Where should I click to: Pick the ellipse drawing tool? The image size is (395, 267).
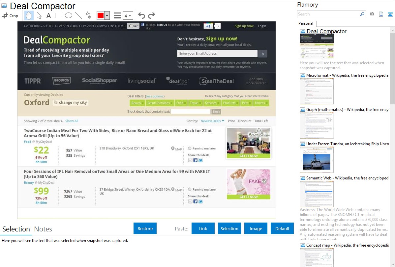[x=69, y=15]
